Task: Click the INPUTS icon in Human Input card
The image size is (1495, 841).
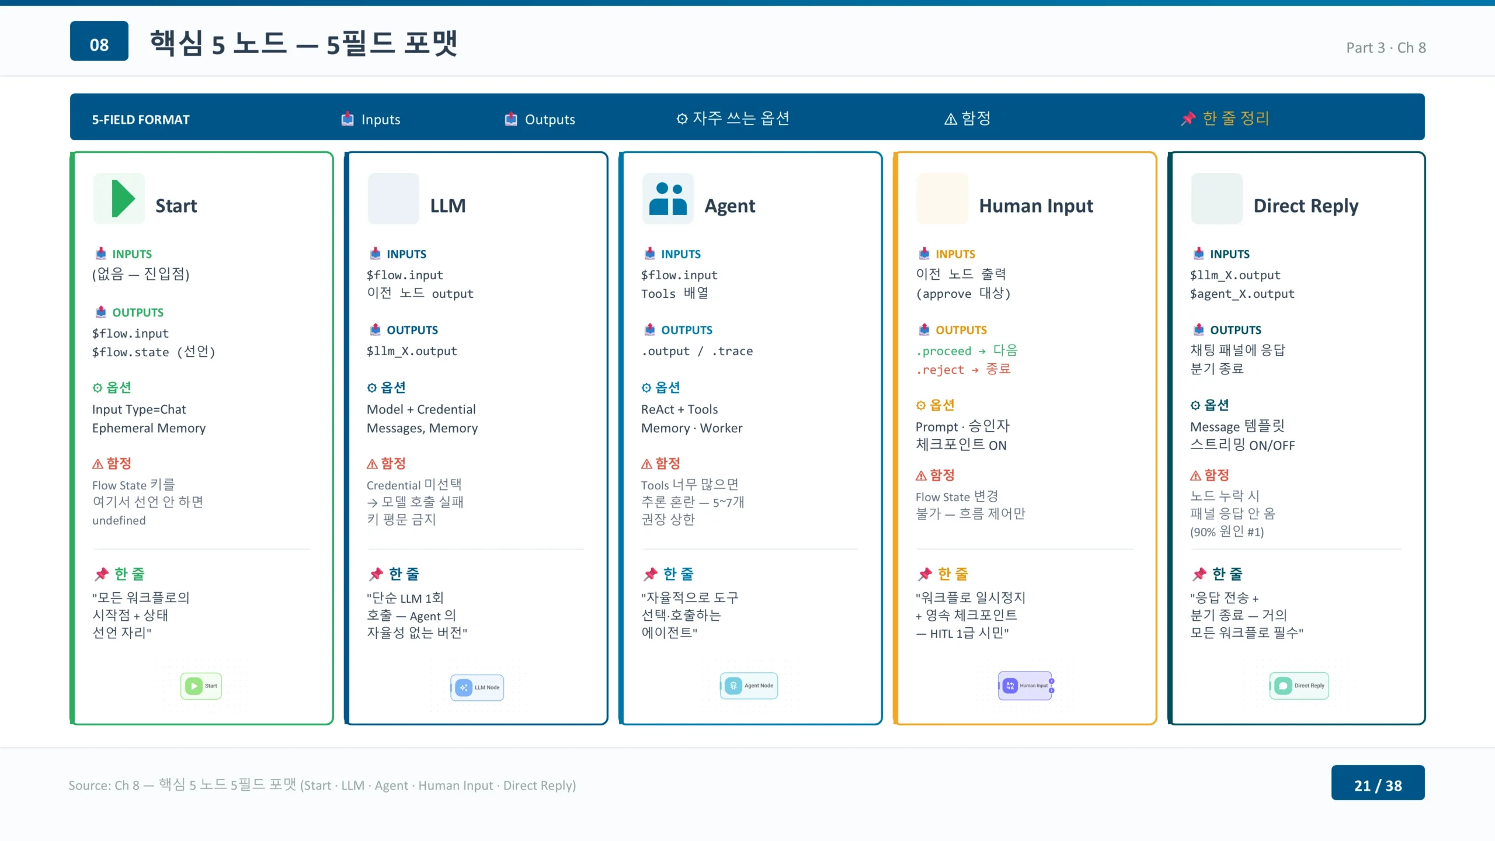Action: click(924, 253)
